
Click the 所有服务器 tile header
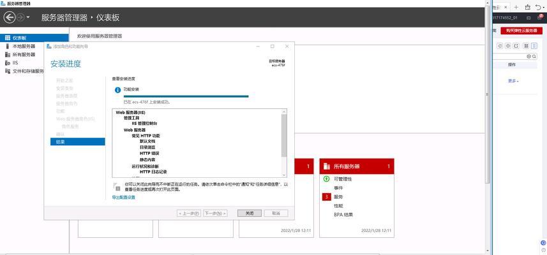(x=357, y=166)
